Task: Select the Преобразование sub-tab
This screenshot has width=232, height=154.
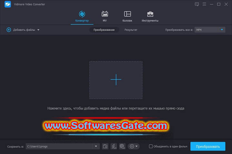Action: point(104,30)
